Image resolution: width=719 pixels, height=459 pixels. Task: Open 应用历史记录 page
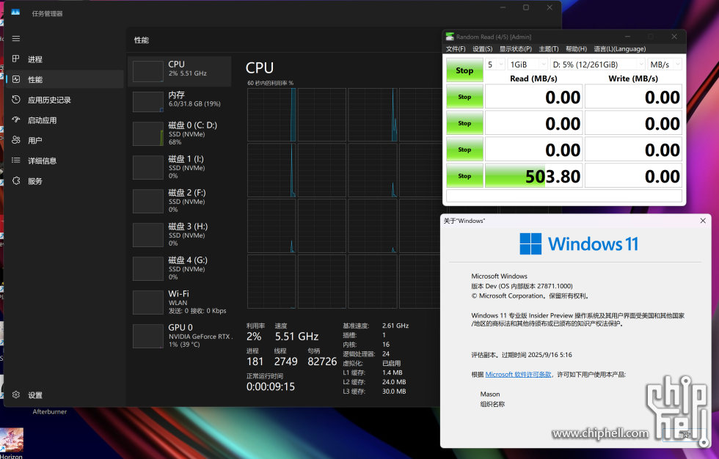(x=65, y=100)
